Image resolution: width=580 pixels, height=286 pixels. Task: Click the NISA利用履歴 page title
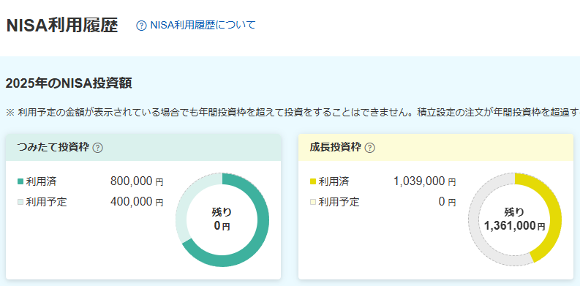click(62, 26)
